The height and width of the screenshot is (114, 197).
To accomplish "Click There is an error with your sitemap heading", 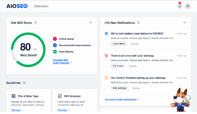I will (132, 56).
